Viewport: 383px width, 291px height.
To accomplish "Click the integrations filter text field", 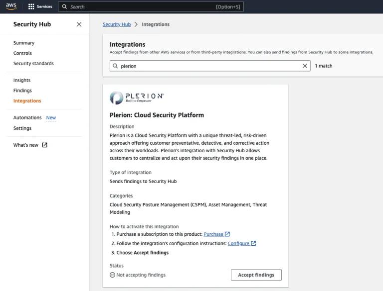I will tap(210, 66).
